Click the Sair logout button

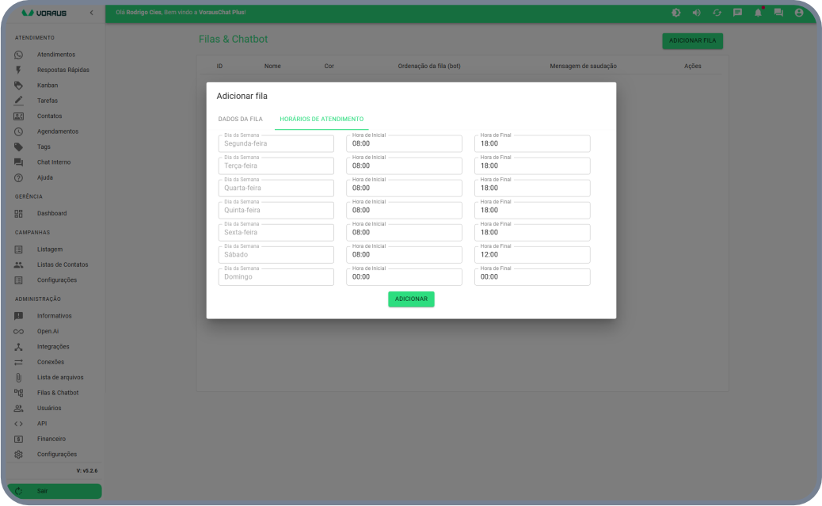pyautogui.click(x=55, y=491)
